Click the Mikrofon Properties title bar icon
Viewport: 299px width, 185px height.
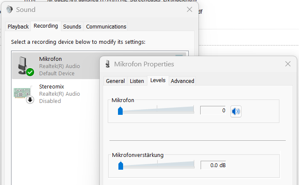click(x=108, y=64)
